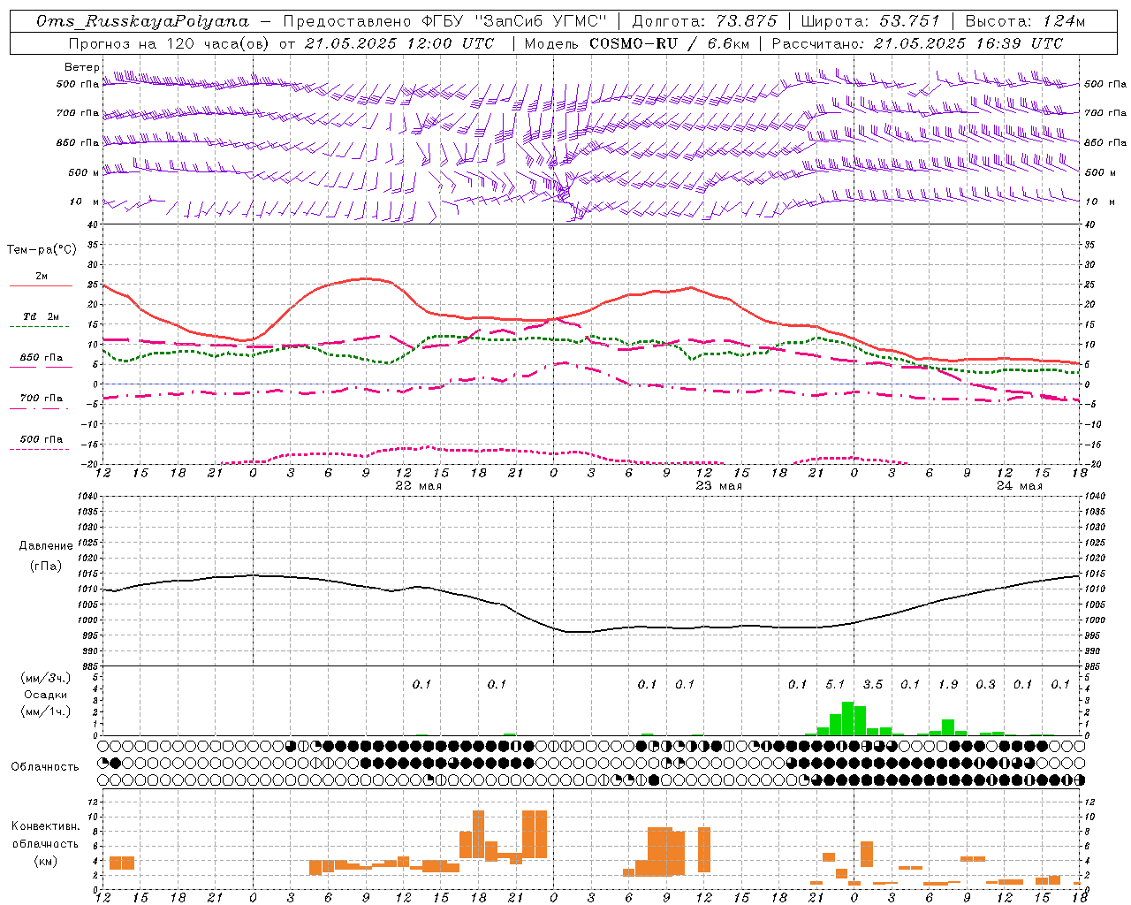
Task: Click the tallest green precipitation bar
Action: pyautogui.click(x=847, y=719)
